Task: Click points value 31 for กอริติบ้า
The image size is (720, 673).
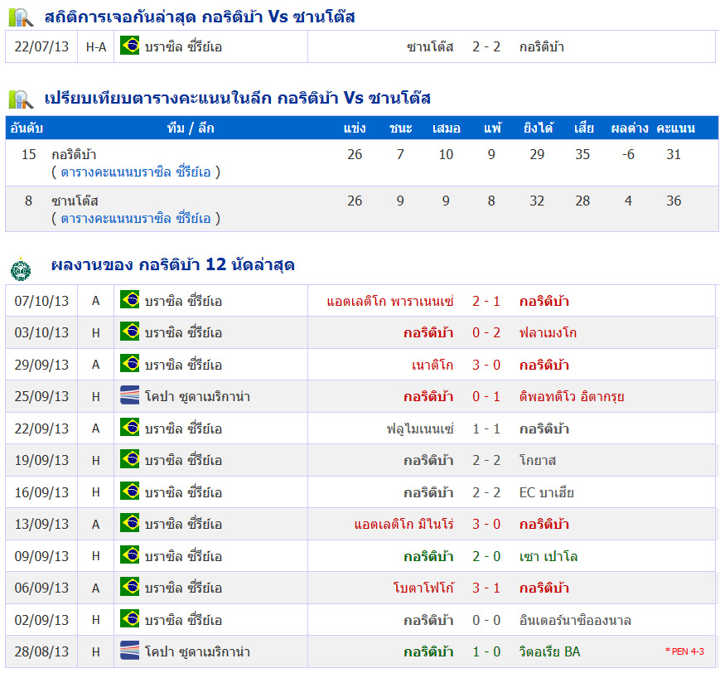Action: [x=674, y=155]
